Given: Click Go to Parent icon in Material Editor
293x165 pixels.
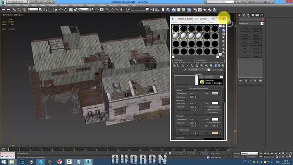Looking at the screenshot, I should pyautogui.click(x=219, y=66).
